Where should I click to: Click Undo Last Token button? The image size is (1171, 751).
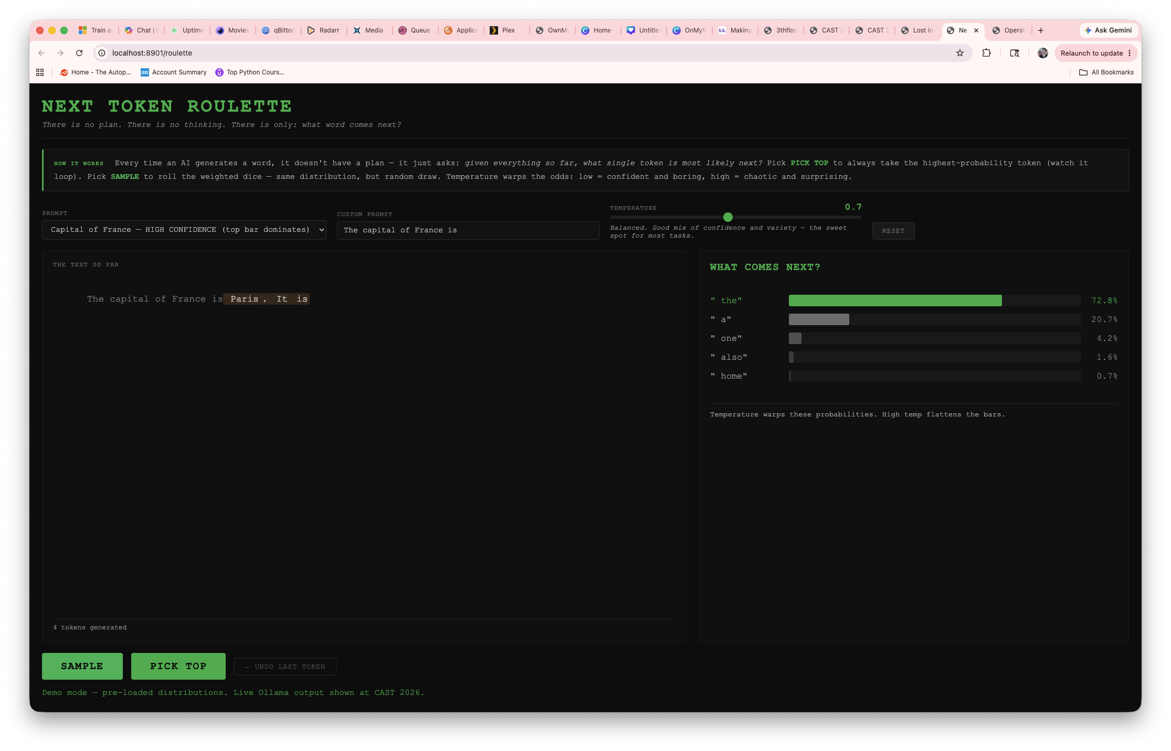pyautogui.click(x=285, y=667)
